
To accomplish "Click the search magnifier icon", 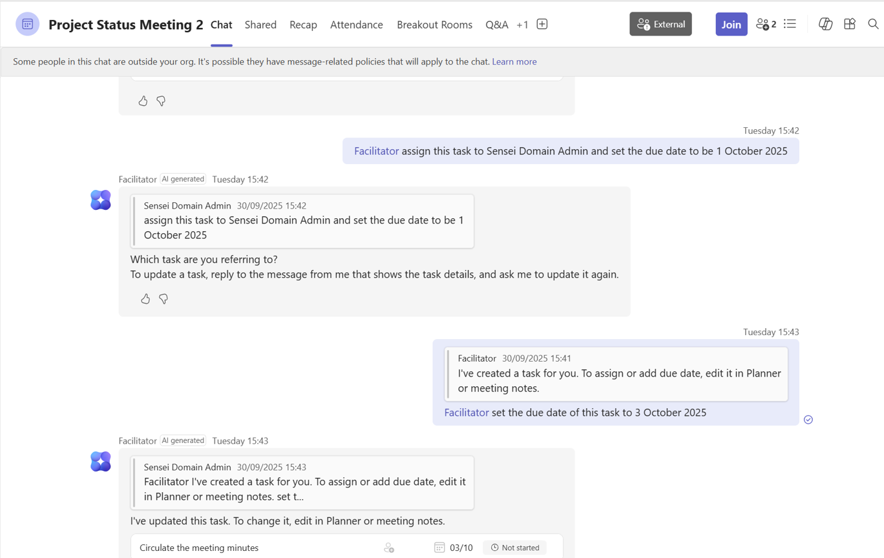I will (873, 25).
